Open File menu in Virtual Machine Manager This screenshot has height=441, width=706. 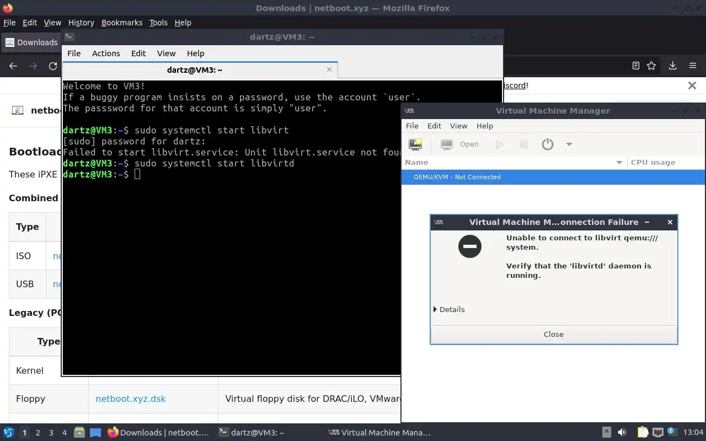pos(412,126)
